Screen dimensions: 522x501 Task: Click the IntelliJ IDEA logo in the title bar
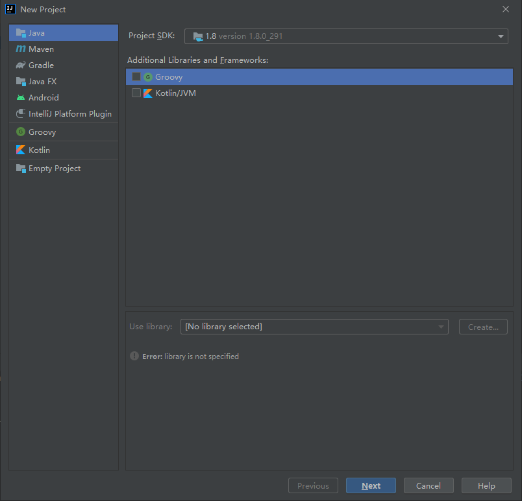tap(10, 9)
